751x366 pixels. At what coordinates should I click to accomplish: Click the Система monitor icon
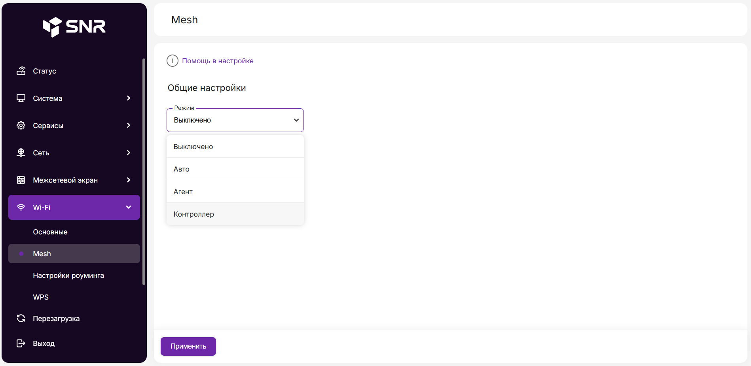21,98
